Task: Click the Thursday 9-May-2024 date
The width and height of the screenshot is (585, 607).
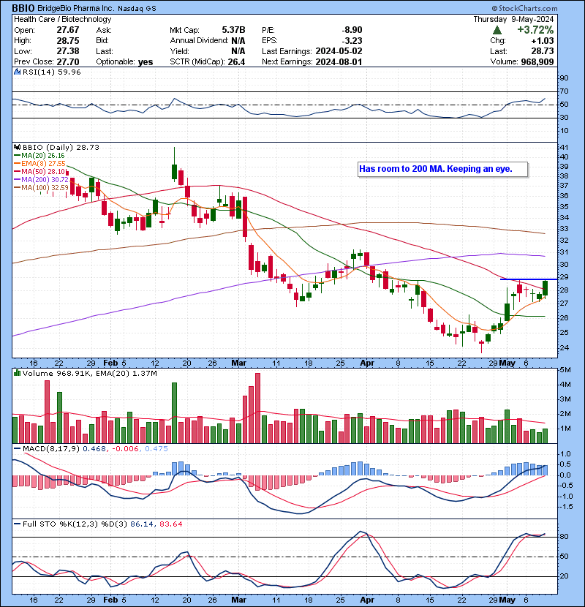Action: point(513,19)
